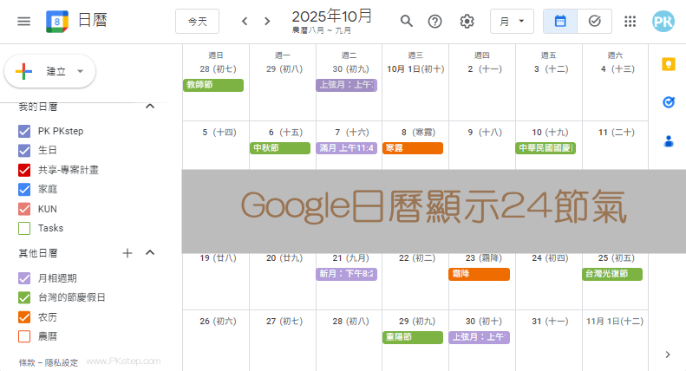Open the search magnifier

pos(407,21)
